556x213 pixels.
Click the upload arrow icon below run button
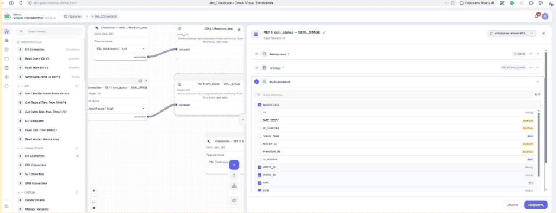tap(234, 175)
